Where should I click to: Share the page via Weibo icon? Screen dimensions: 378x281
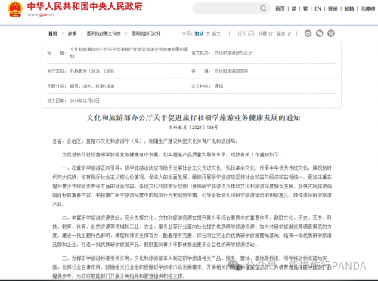[308, 33]
